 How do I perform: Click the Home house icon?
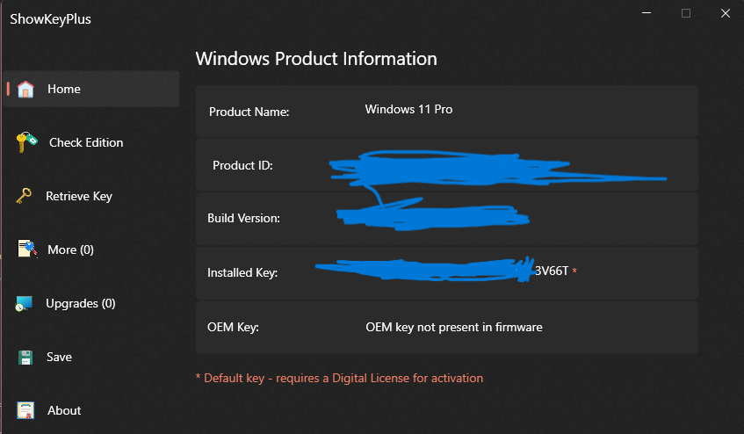coord(25,89)
